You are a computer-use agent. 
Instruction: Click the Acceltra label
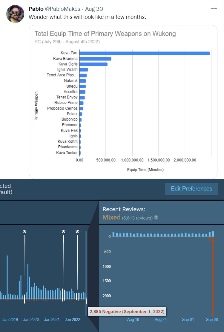click(x=71, y=92)
